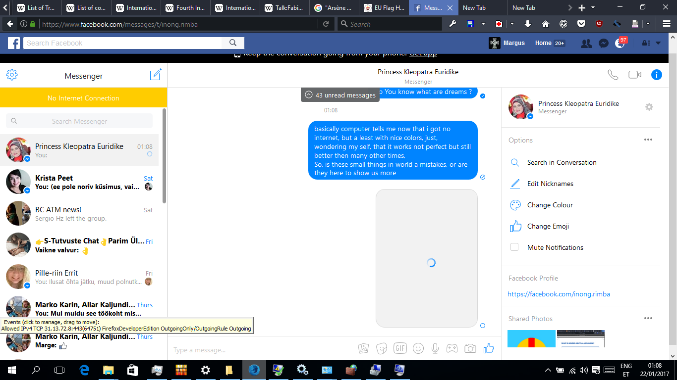Image resolution: width=677 pixels, height=380 pixels.
Task: Start a voice call with Princess Kleopatra
Action: click(613, 75)
